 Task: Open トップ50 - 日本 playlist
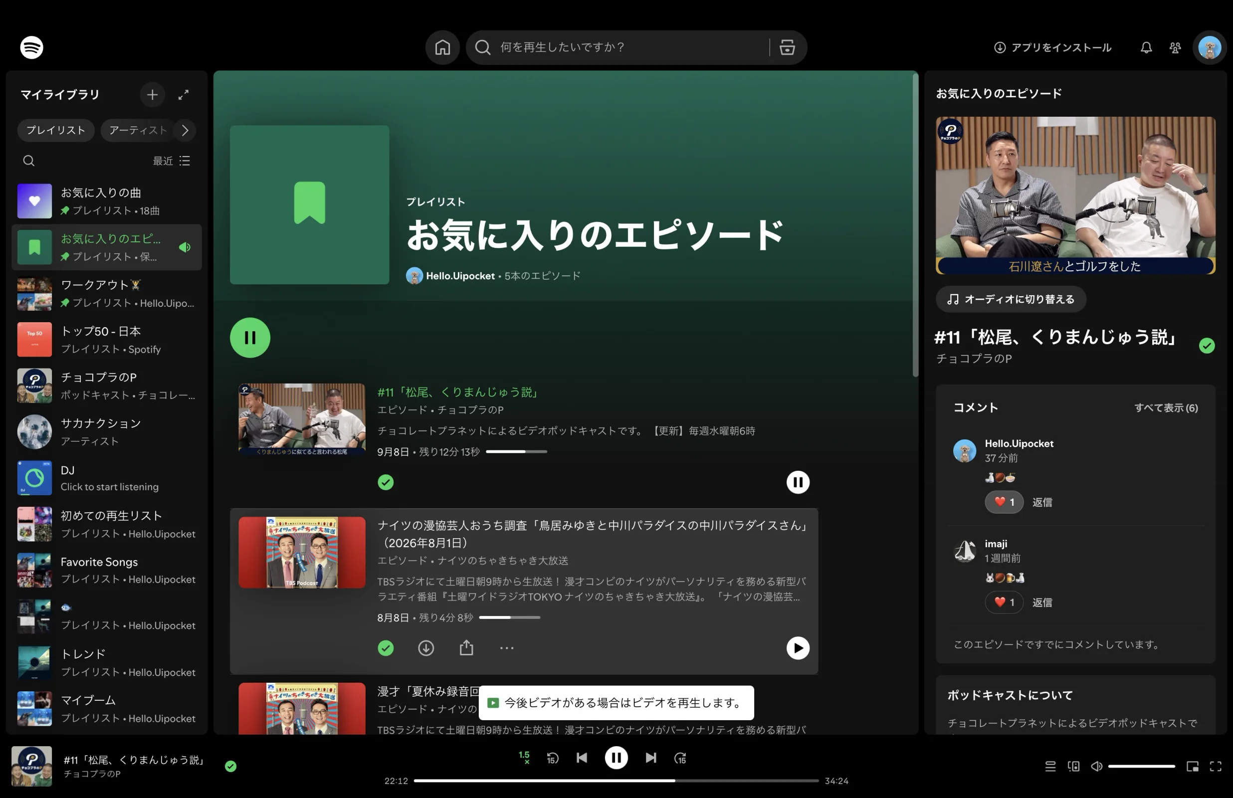click(106, 340)
